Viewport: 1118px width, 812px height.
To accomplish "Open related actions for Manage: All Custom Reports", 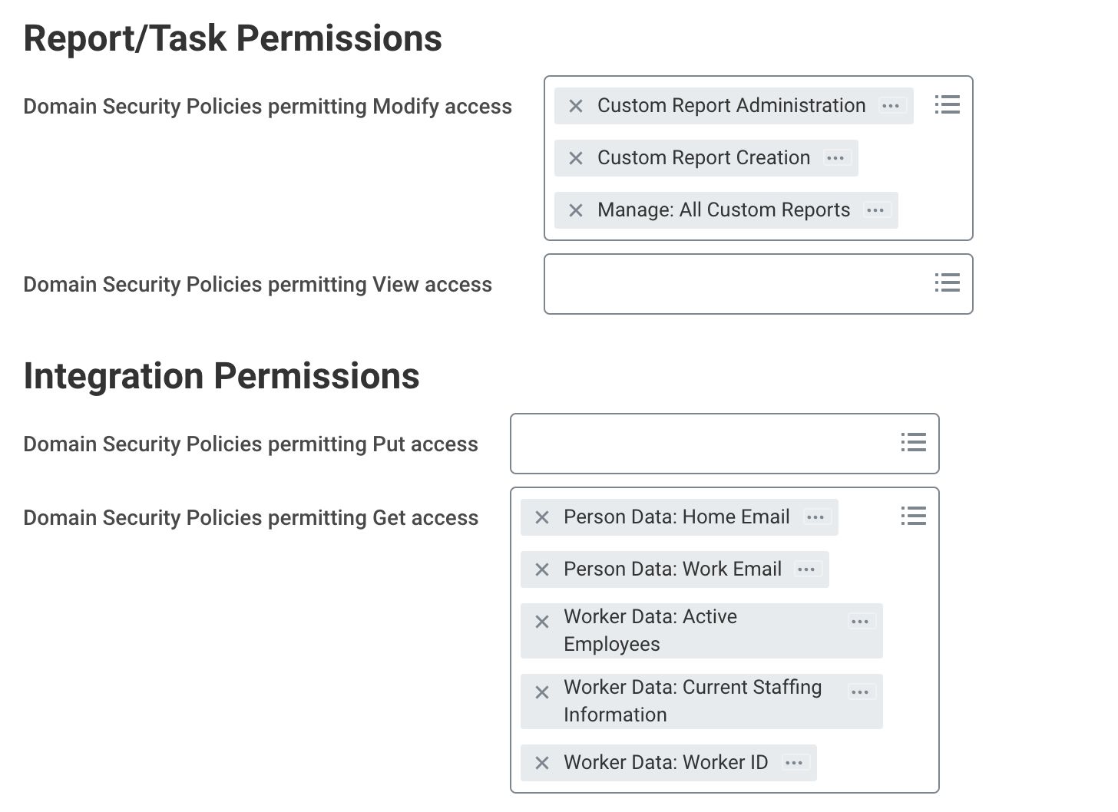I will click(x=876, y=210).
